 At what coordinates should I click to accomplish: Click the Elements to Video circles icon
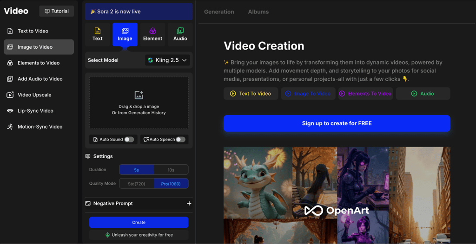[10, 63]
